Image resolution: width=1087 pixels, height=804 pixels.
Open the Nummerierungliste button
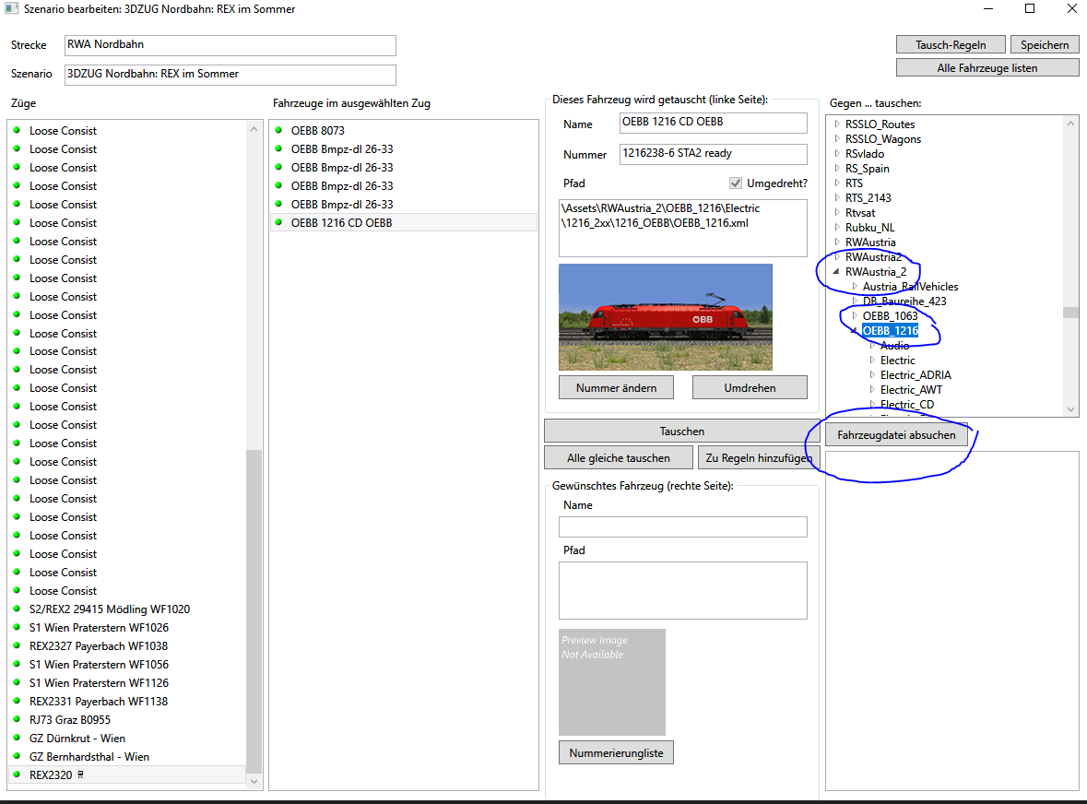coord(616,752)
